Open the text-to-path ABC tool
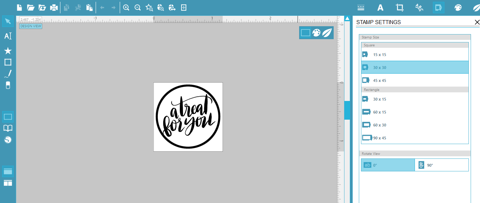This screenshot has width=480, height=203. [419, 8]
